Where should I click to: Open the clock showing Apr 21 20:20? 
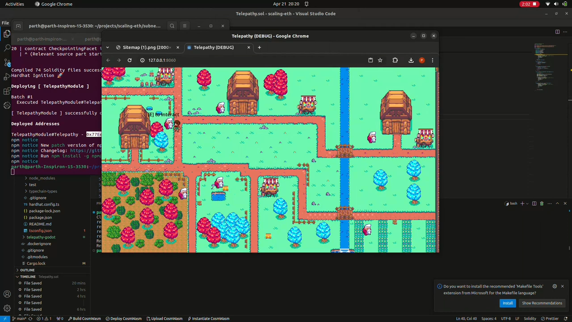point(286,4)
